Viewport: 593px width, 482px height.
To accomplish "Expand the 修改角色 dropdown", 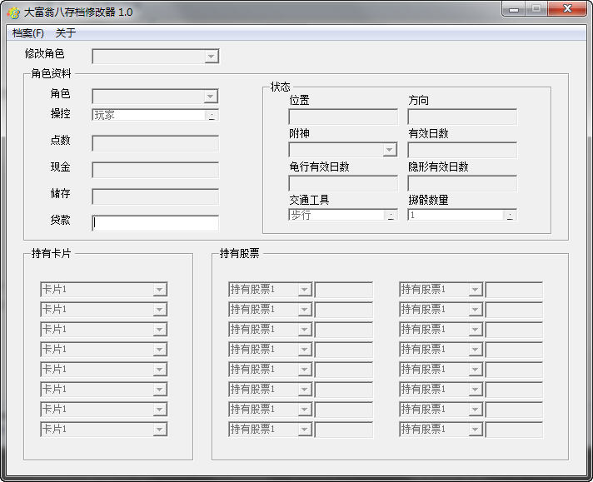I will coord(211,57).
